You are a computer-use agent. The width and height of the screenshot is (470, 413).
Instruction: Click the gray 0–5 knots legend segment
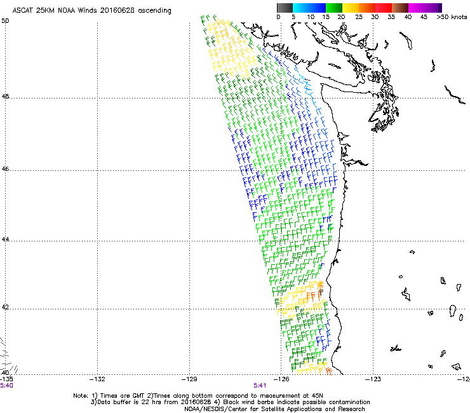(x=285, y=8)
